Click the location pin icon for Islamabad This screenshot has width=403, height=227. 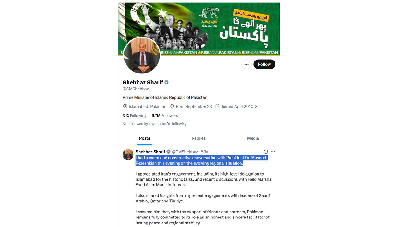[x=125, y=107]
